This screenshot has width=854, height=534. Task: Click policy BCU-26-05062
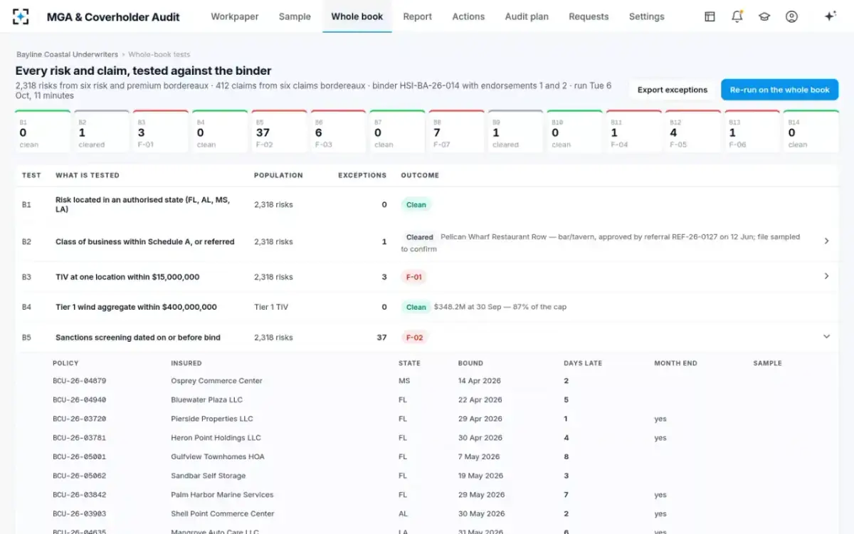pos(79,476)
